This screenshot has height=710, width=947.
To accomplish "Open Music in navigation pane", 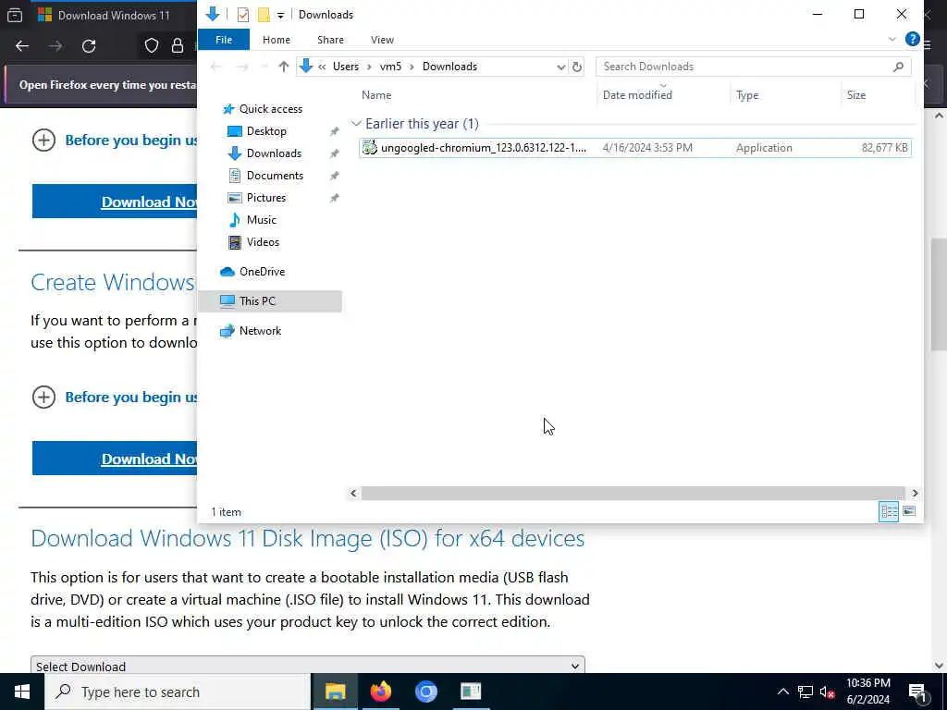I will pos(261,220).
